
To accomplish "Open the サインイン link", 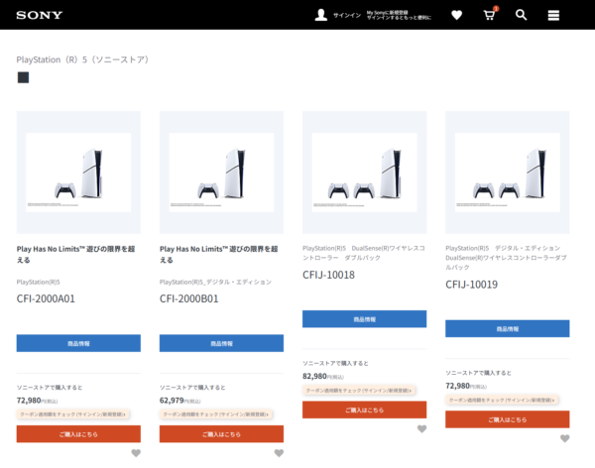I will (347, 15).
